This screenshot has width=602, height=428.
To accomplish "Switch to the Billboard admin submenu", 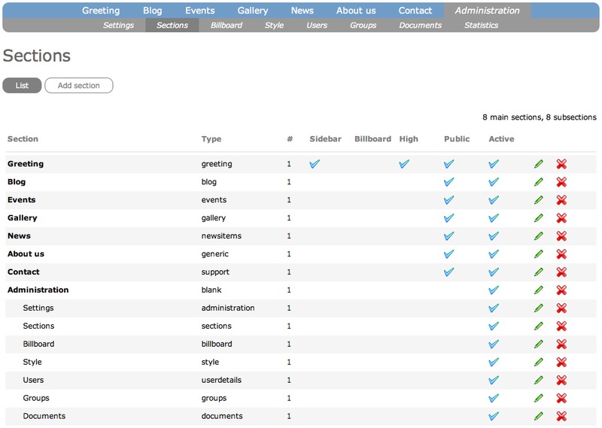I will [227, 26].
